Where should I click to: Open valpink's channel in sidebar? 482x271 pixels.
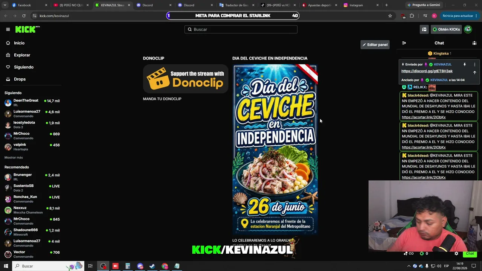pyautogui.click(x=32, y=147)
